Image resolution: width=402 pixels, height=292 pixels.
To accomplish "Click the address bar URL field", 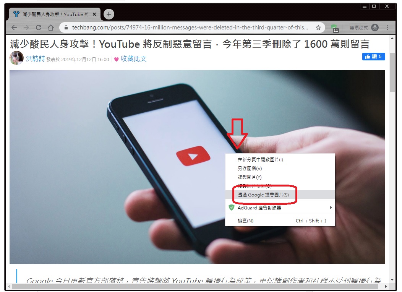I will tap(190, 28).
